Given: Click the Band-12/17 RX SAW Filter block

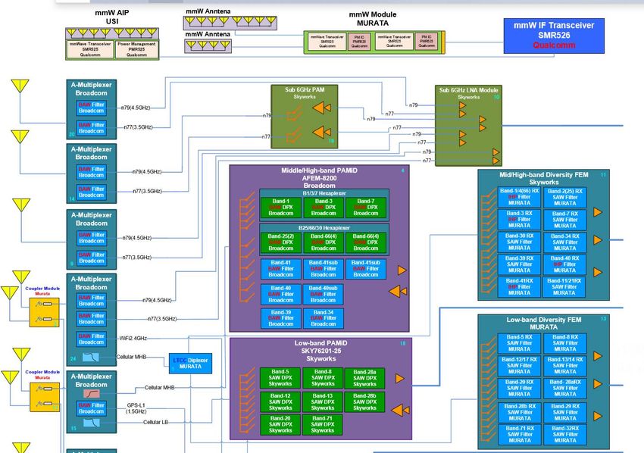Looking at the screenshot, I should [x=520, y=366].
